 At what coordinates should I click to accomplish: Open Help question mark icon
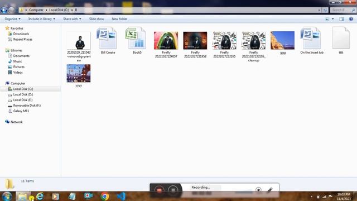[x=351, y=19]
